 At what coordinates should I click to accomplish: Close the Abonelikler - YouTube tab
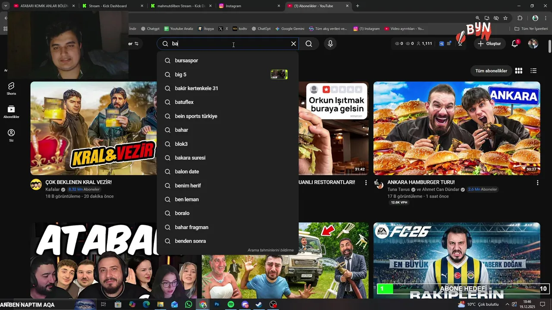[x=347, y=6]
